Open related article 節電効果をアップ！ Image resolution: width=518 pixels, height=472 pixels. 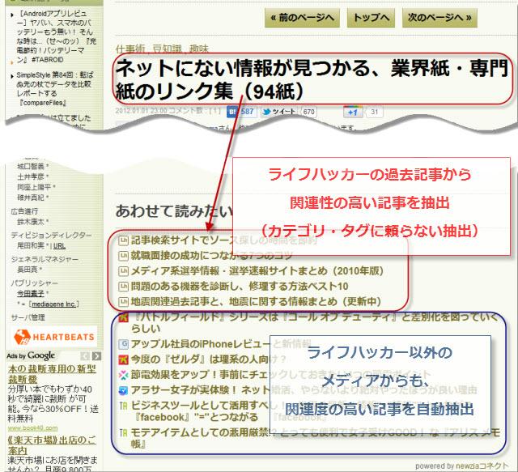point(281,375)
